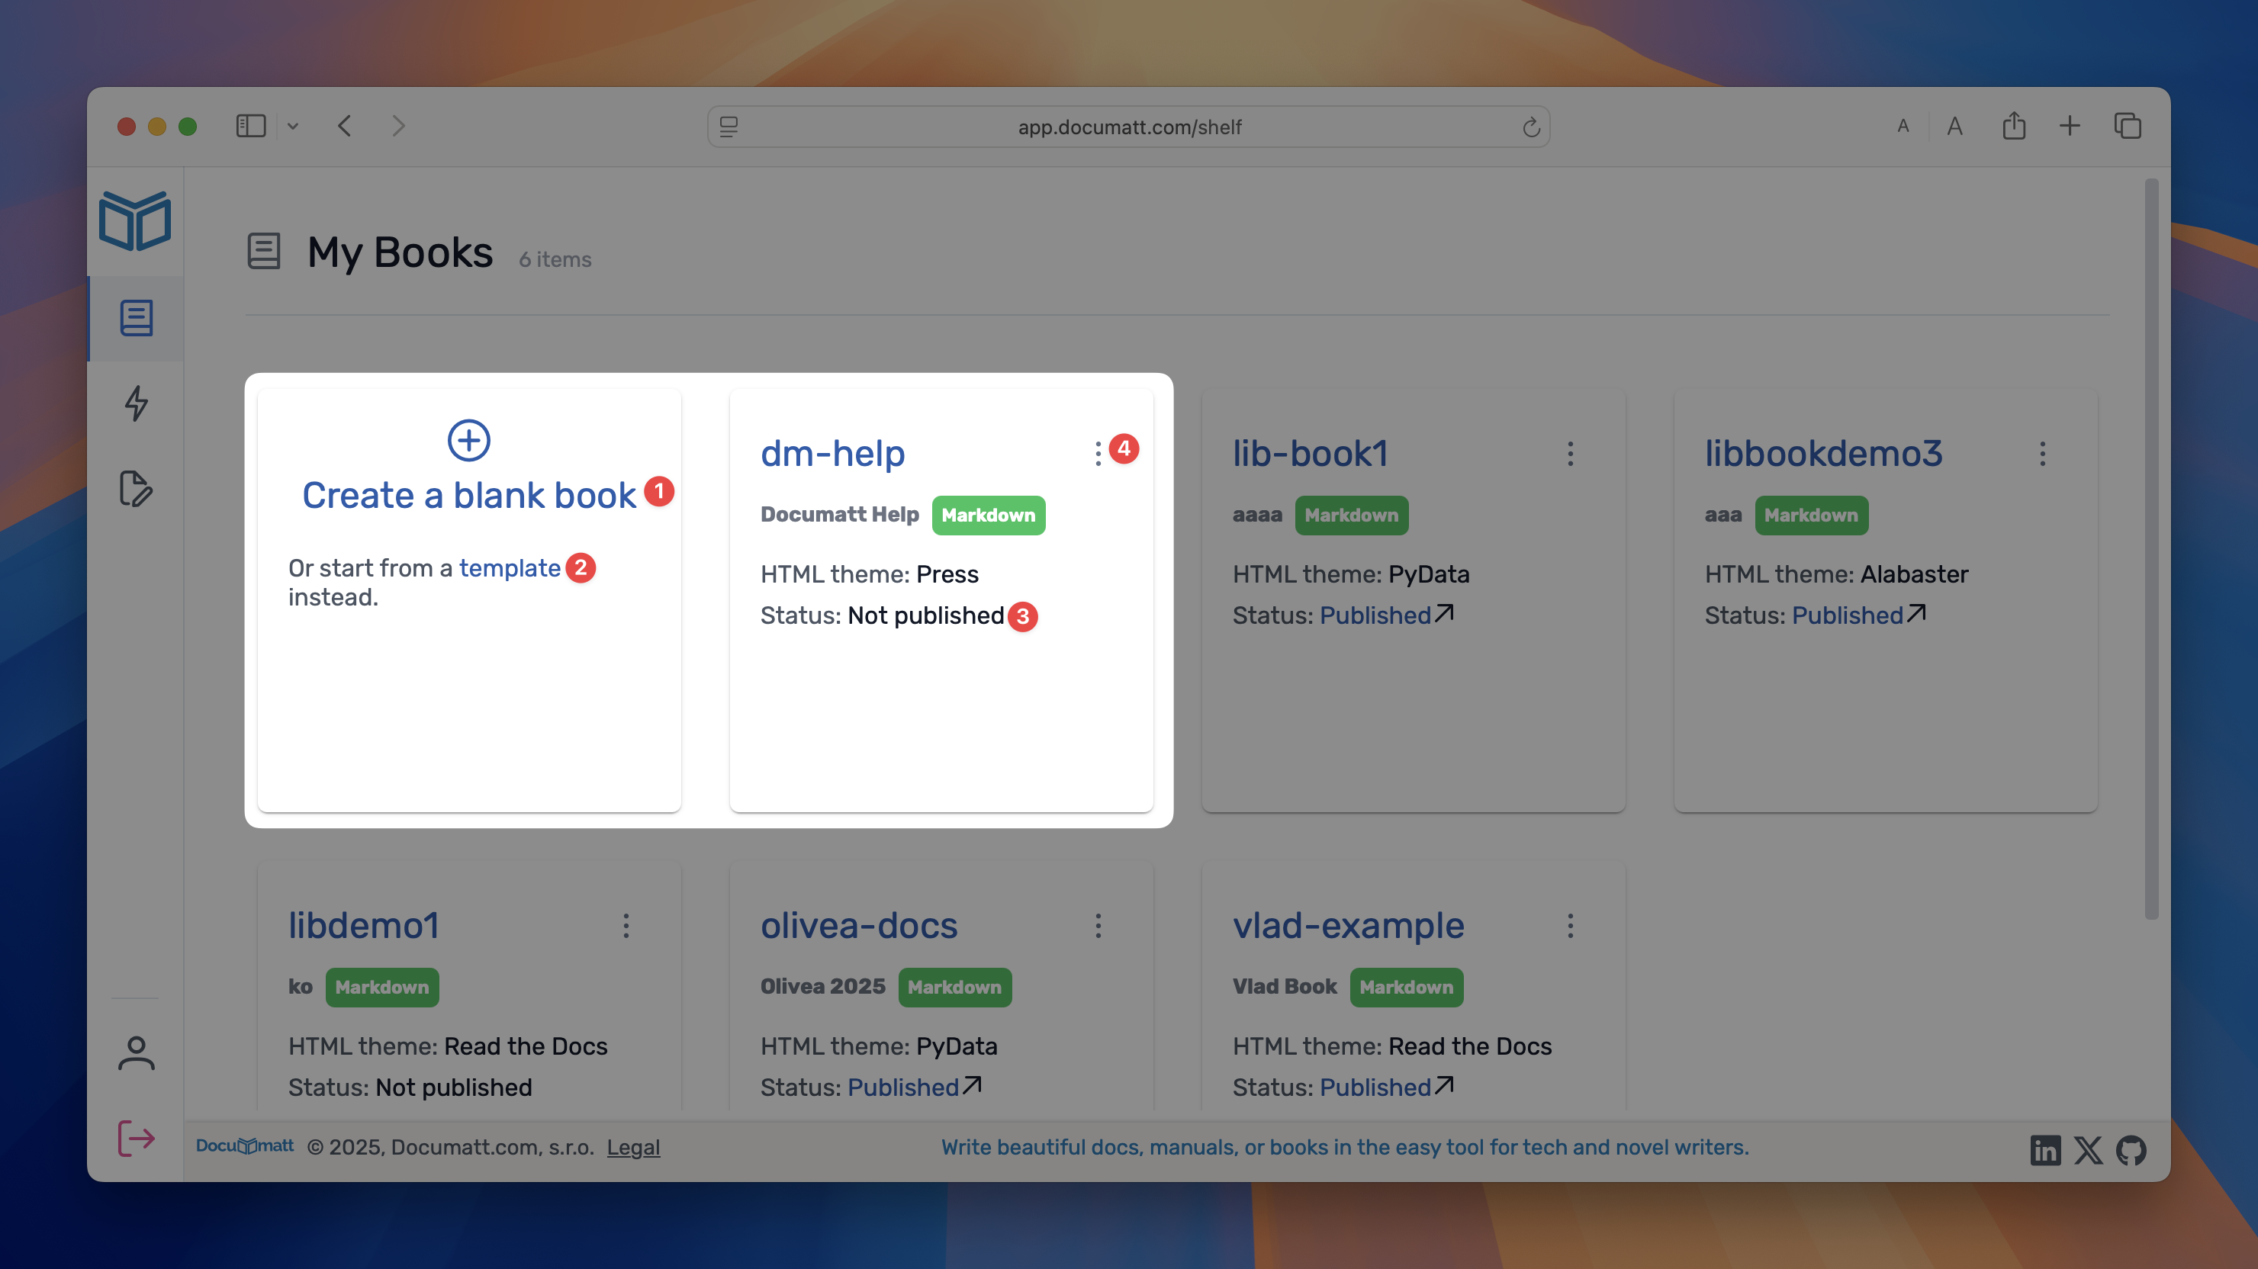The height and width of the screenshot is (1269, 2258).
Task: Open the LinkedIn icon in footer
Action: click(x=2045, y=1150)
